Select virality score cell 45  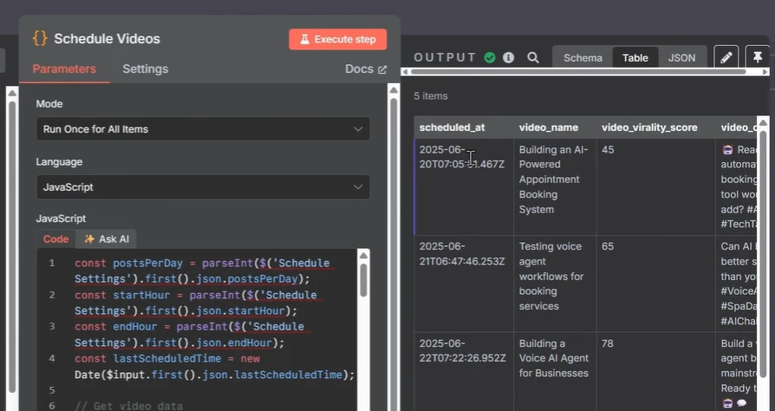[655, 187]
